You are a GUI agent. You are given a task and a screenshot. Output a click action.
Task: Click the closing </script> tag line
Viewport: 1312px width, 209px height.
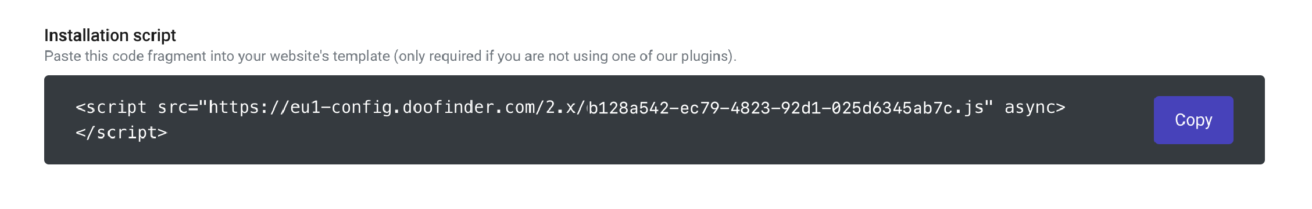pos(121,133)
